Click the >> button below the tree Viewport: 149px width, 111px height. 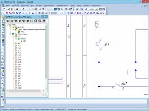pyautogui.click(x=44, y=95)
